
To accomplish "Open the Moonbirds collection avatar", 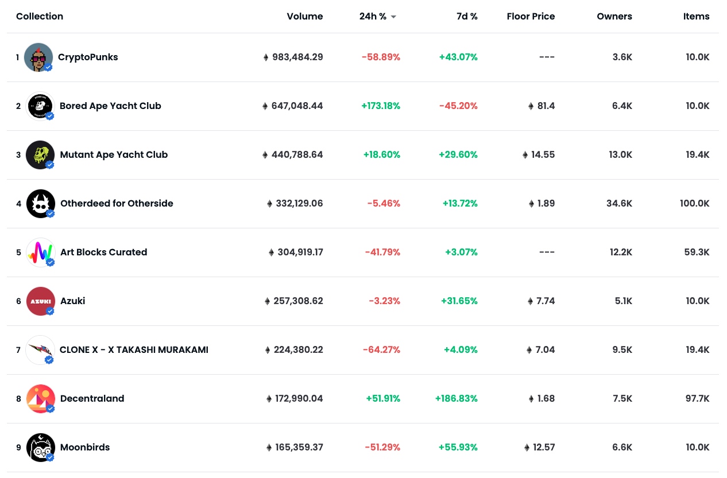I will tap(40, 448).
